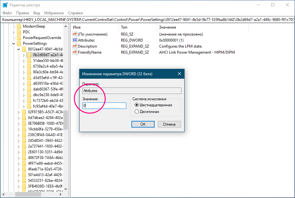Expand the 02F815B5-A5CF-4C84 key node
Image resolution: width=295 pixels, height=198 pixels.
pos(19,112)
